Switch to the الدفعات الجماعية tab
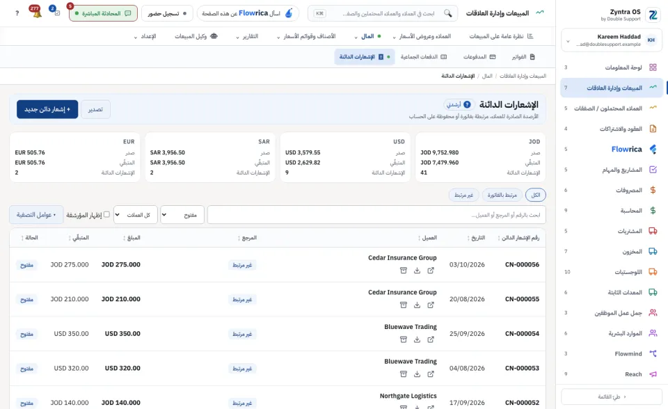Viewport: 668px width, 409px height. pos(424,56)
